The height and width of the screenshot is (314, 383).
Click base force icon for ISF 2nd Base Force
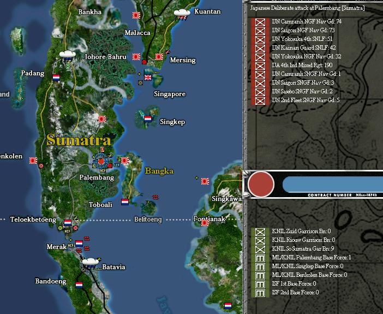[x=260, y=293]
